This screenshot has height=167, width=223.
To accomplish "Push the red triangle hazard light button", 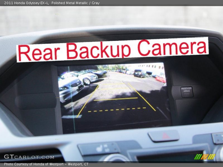I will [164, 136].
